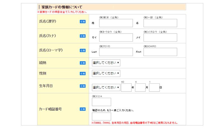Click the カード暗証番号 row label
This screenshot has height=128, width=224.
point(50,109)
